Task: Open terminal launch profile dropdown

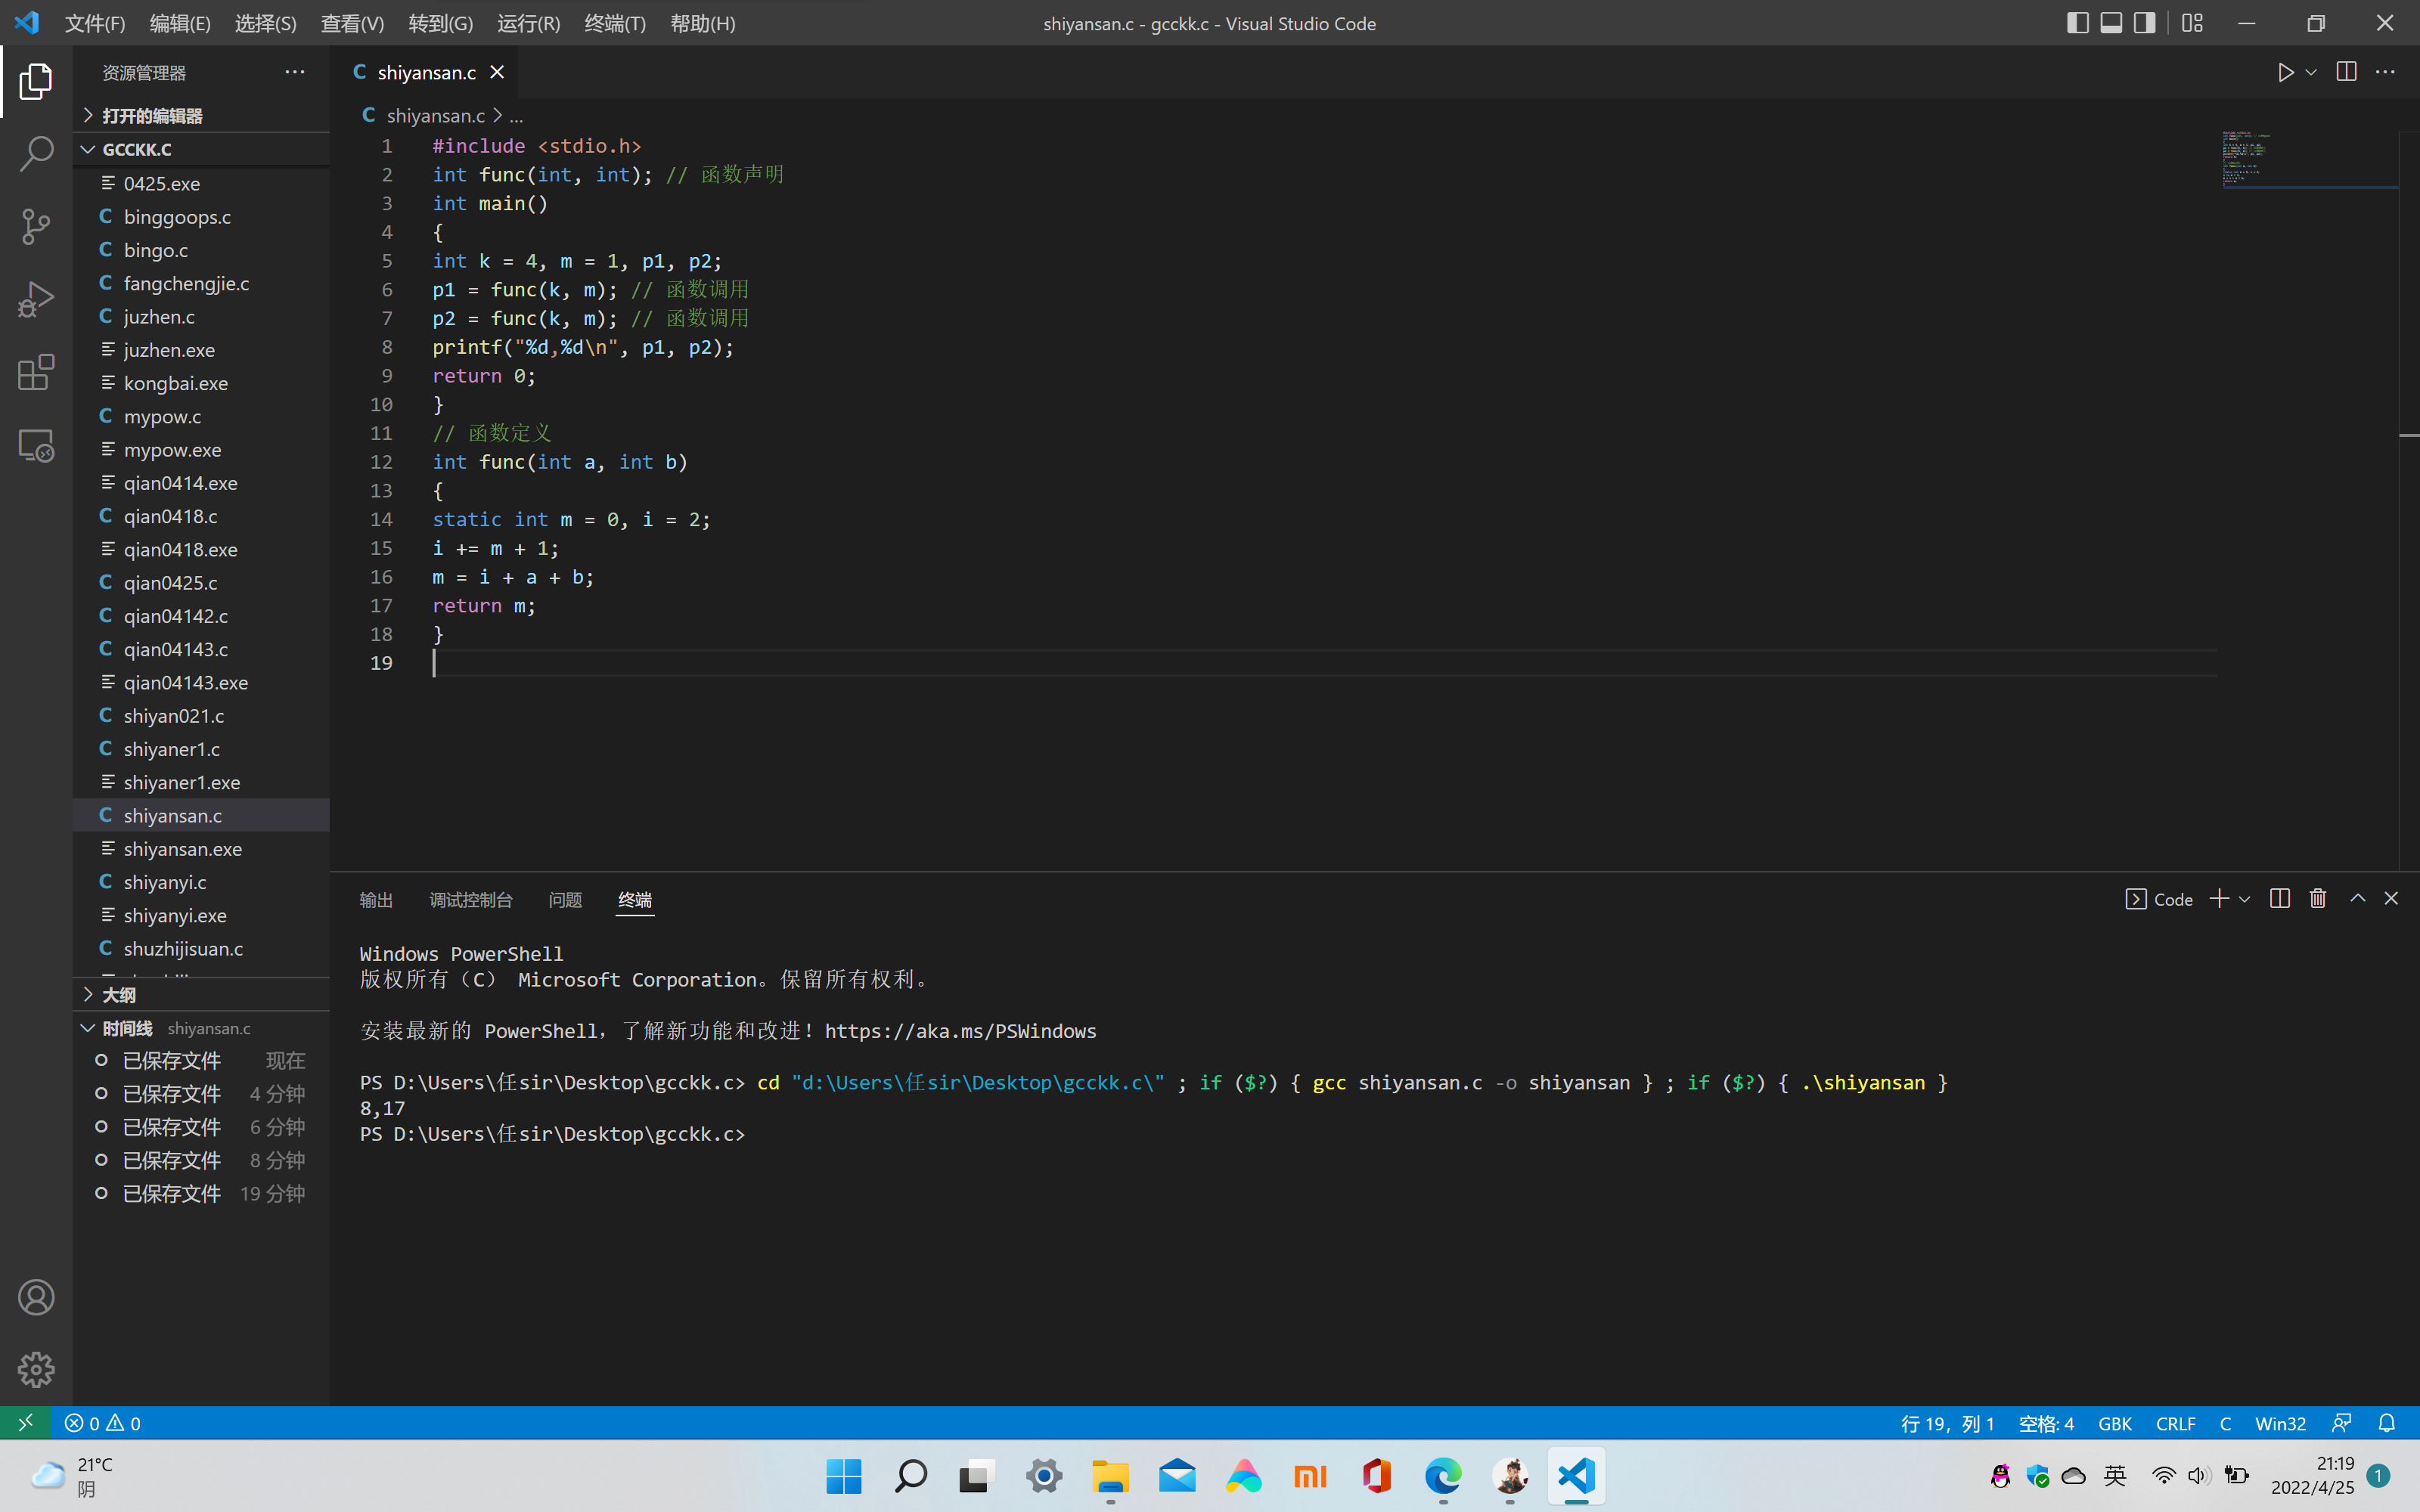Action: coord(2245,898)
